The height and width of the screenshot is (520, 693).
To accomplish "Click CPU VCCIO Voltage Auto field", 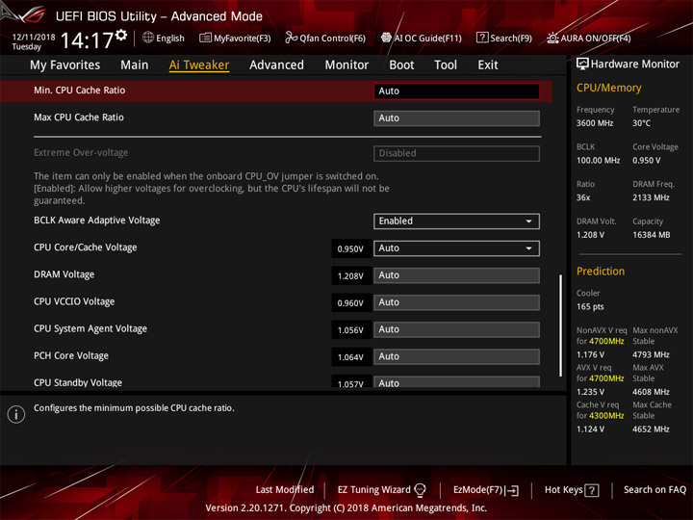I will coord(456,302).
